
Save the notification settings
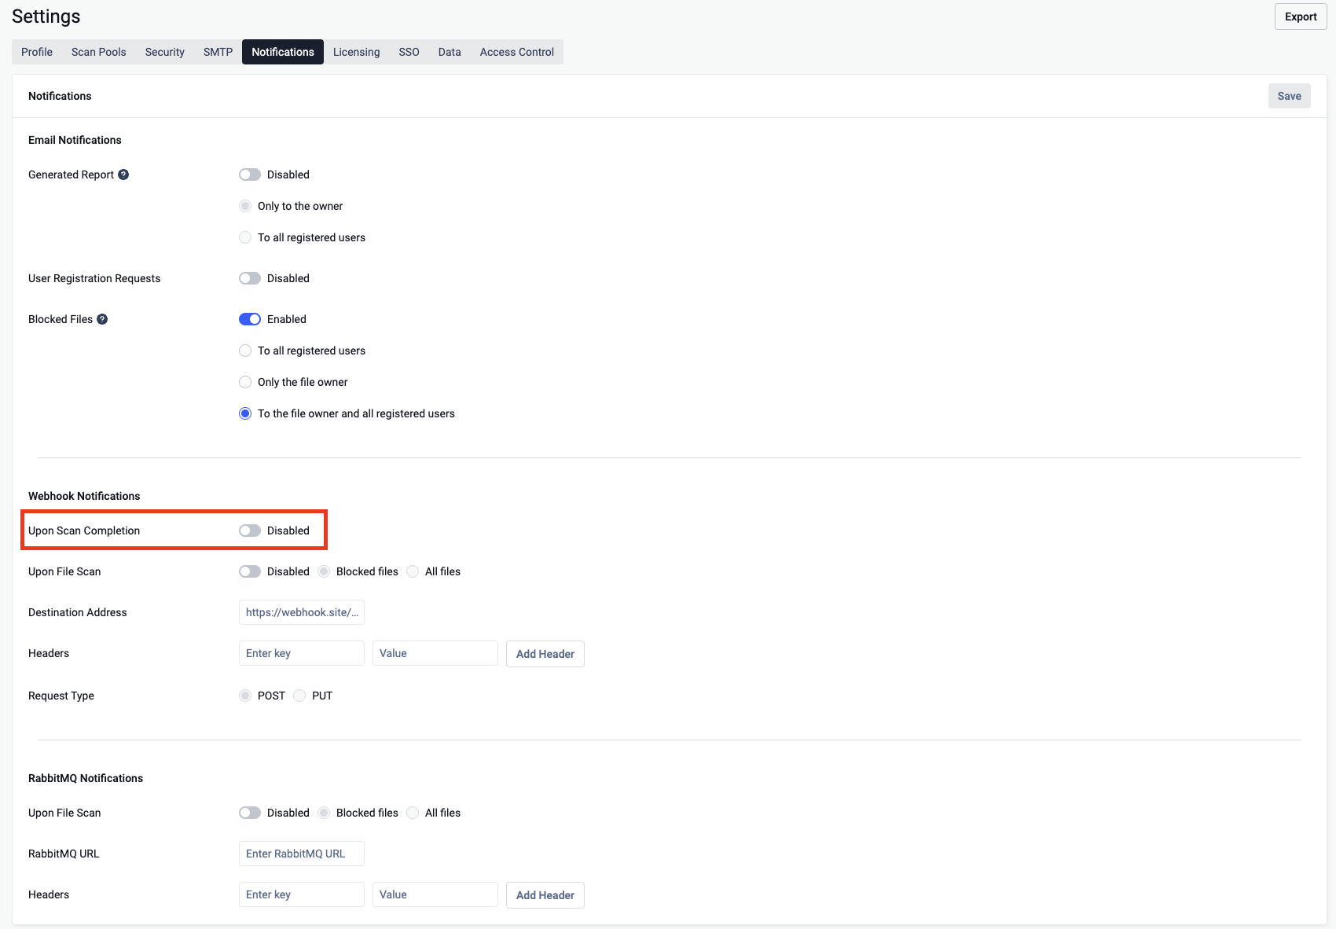[x=1289, y=96]
